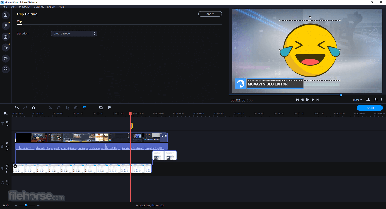386x209 pixels.
Task: Click the timeline Scale slider handle
Action: tap(26, 205)
